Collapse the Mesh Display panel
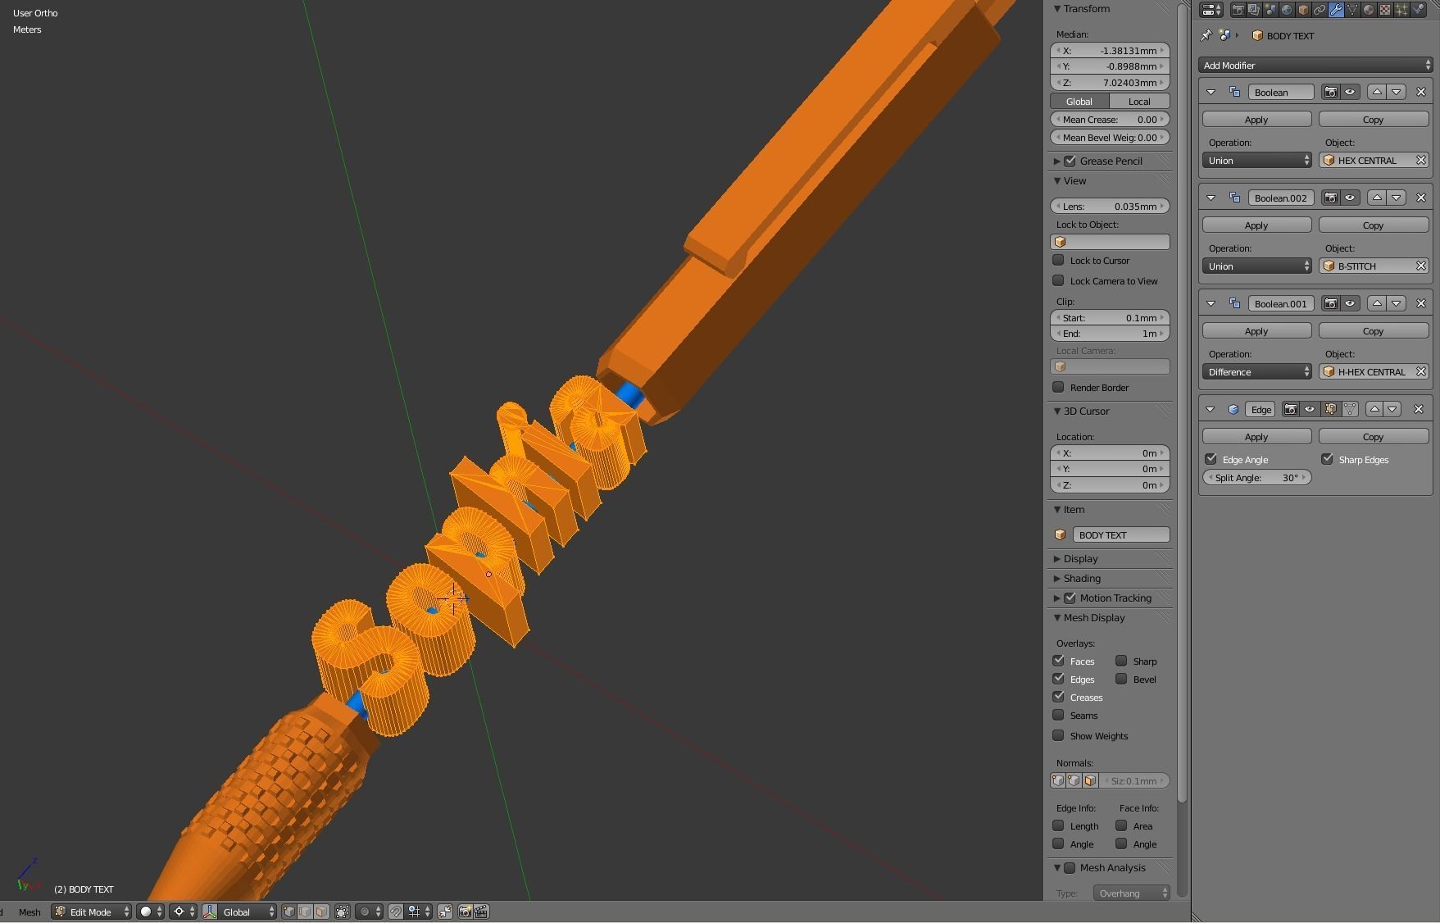 (x=1057, y=617)
